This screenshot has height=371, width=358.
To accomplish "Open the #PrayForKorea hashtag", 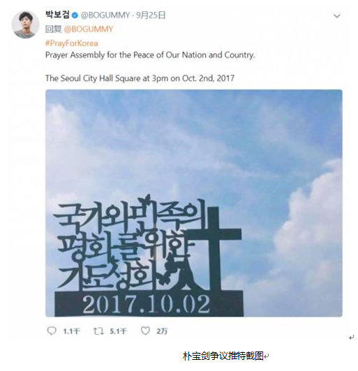I will (71, 43).
